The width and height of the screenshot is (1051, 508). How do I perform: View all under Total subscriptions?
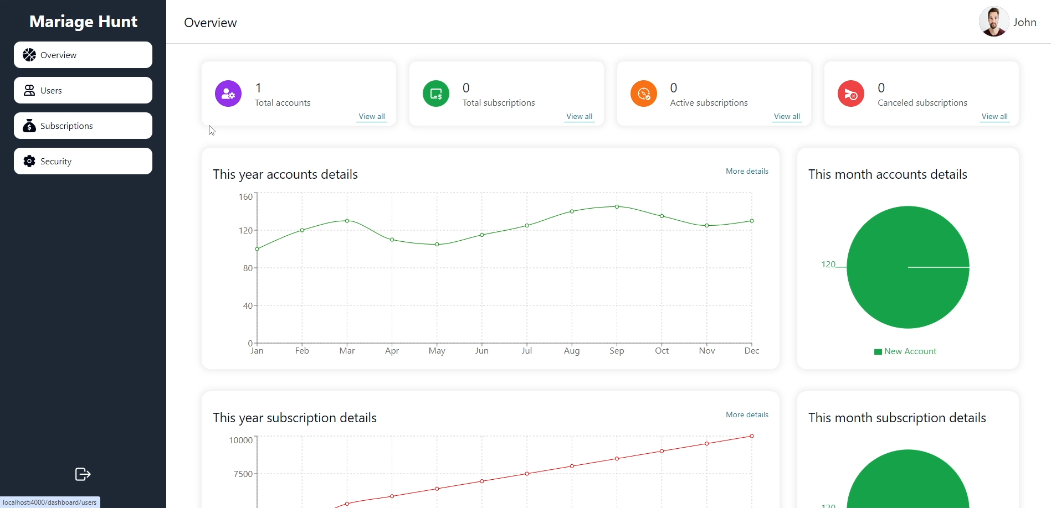580,116
